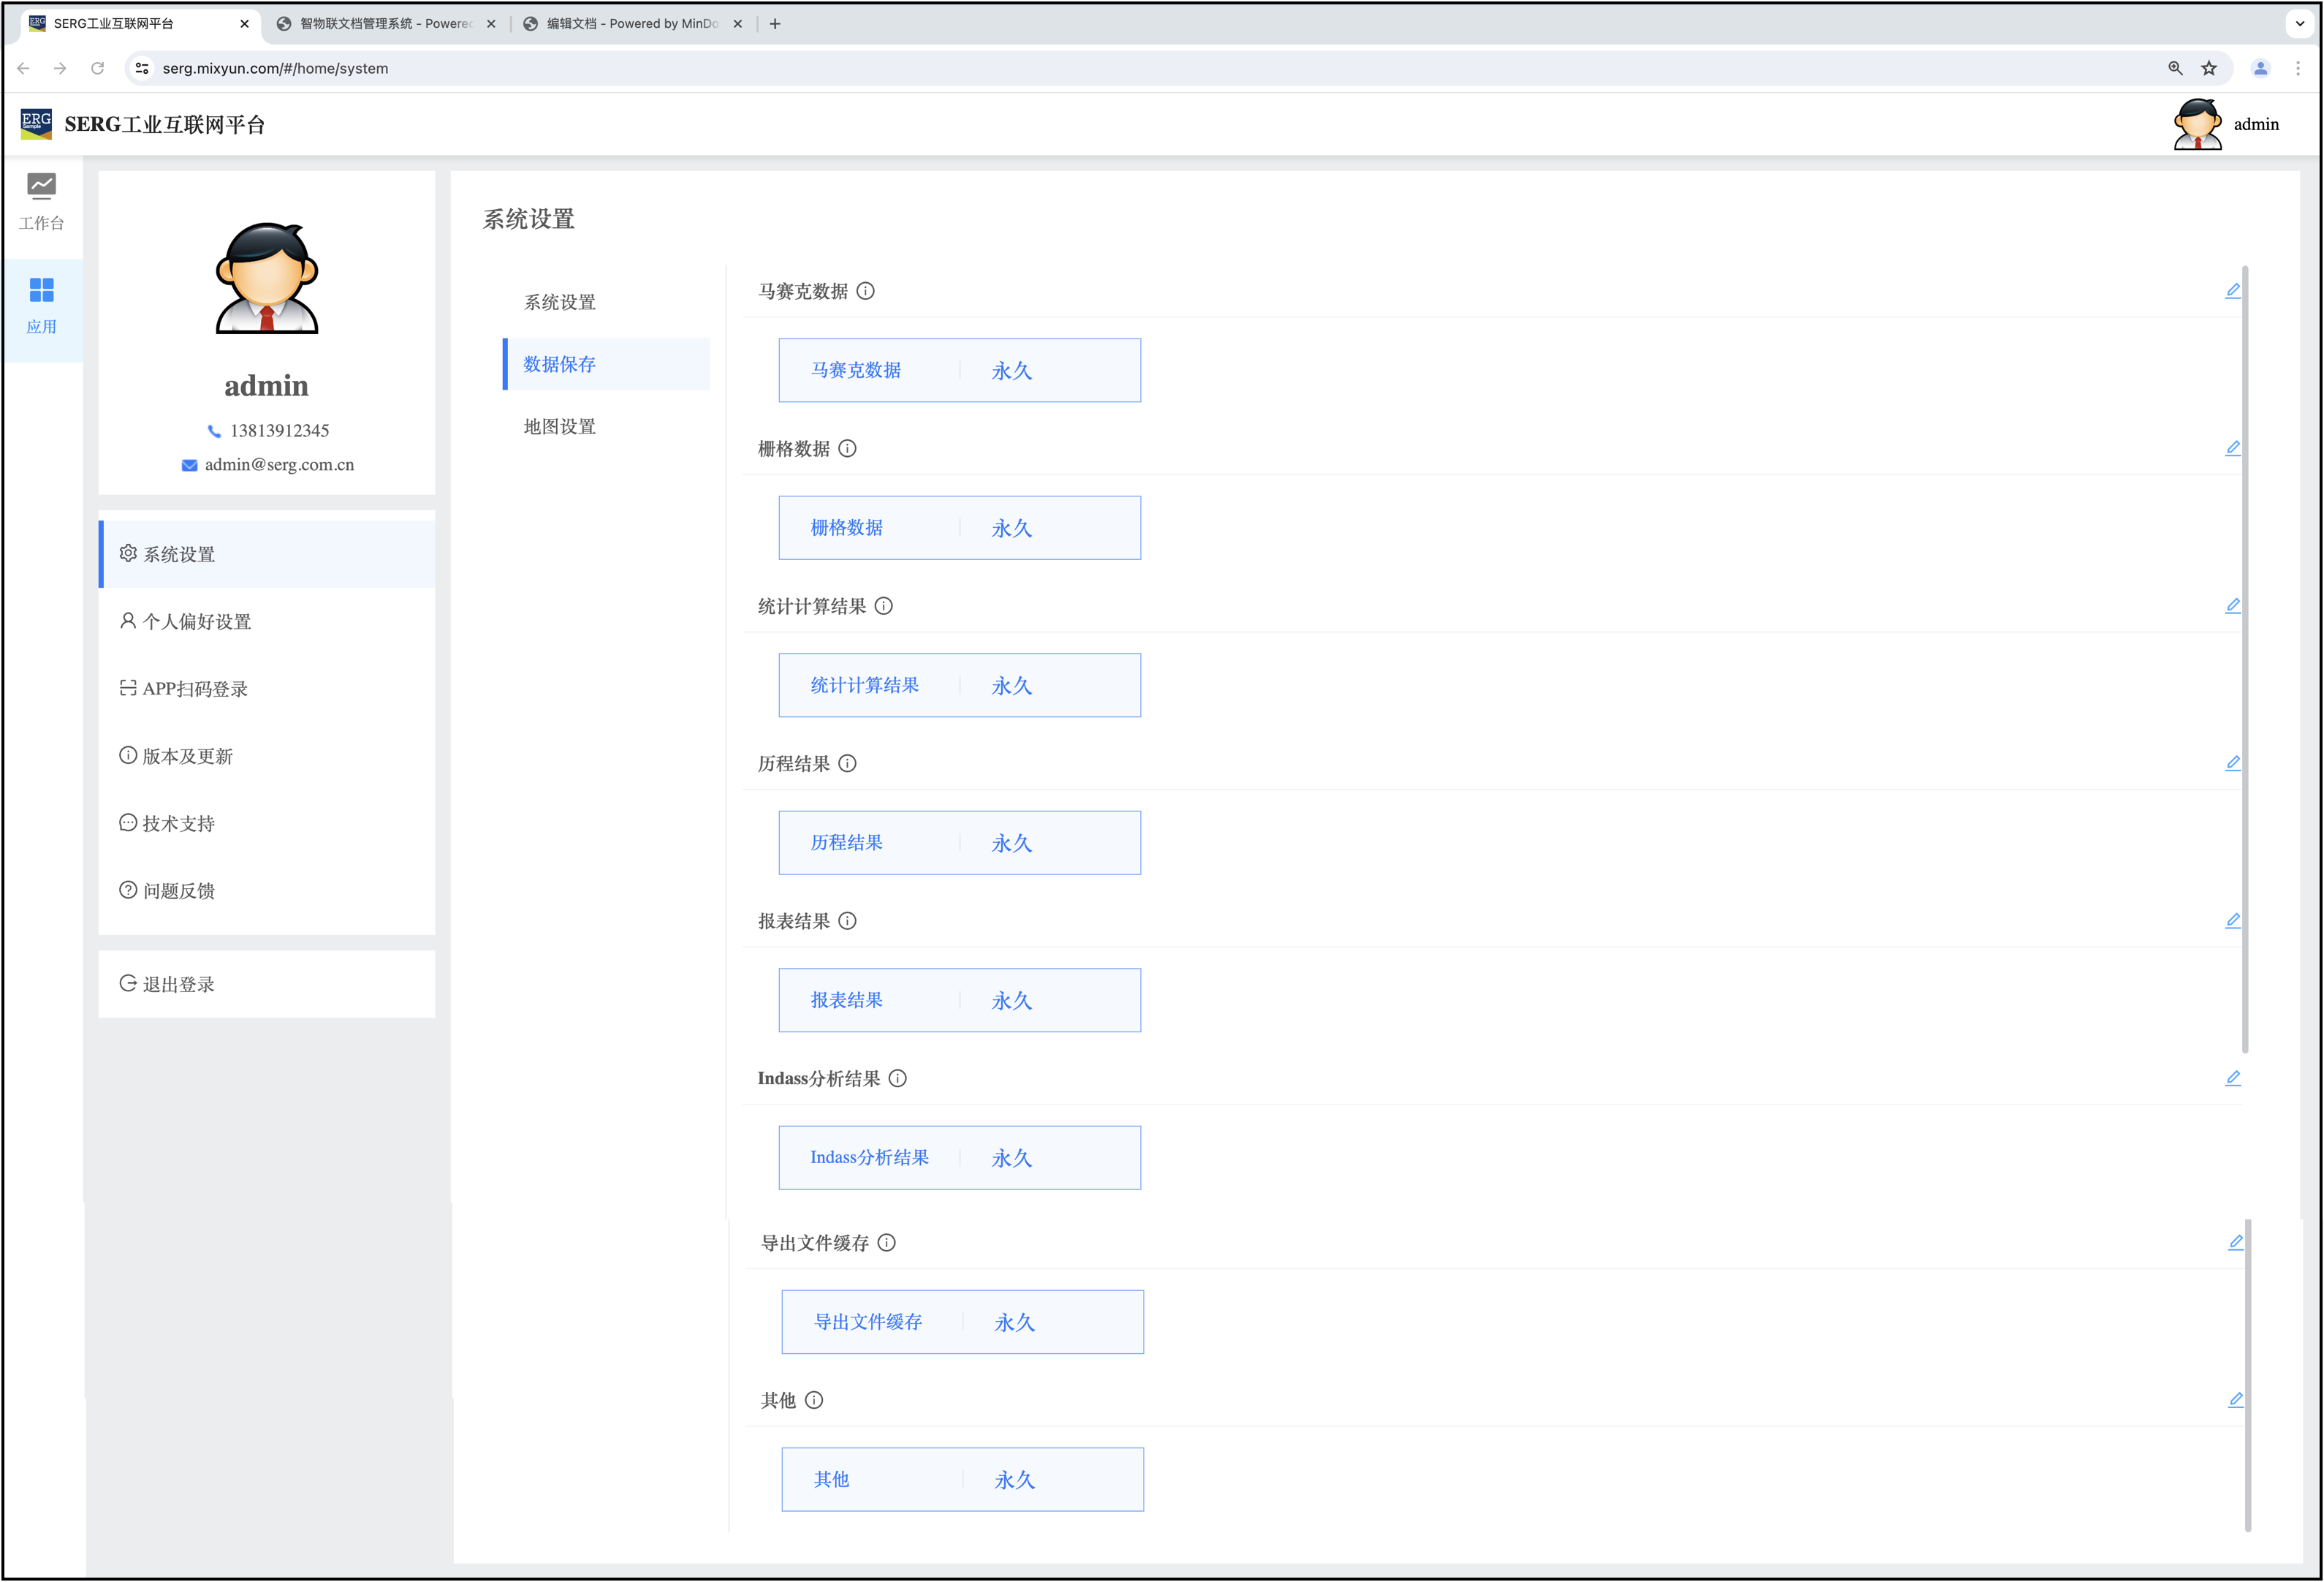Image resolution: width=2324 pixels, height=1582 pixels.
Task: Click info icon next to 导出文件缓存
Action: click(886, 1243)
